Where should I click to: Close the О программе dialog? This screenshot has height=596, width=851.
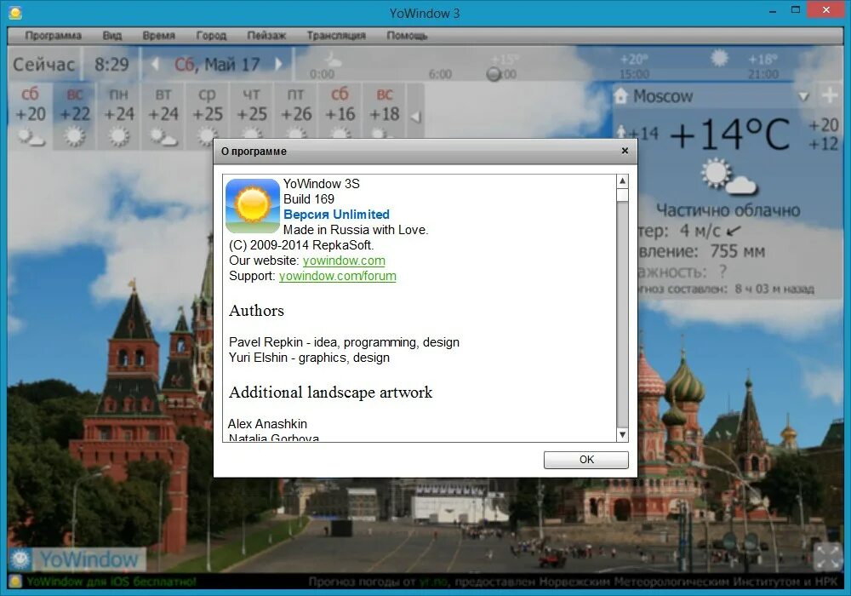pyautogui.click(x=625, y=151)
